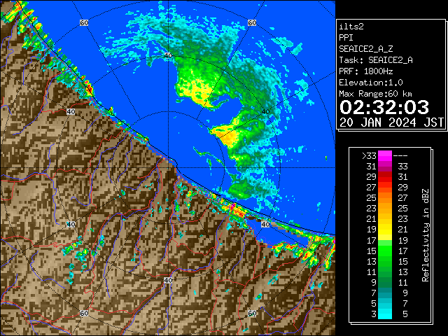
Task: Click the magenta >33 dBZ color band
Action: coord(385,155)
